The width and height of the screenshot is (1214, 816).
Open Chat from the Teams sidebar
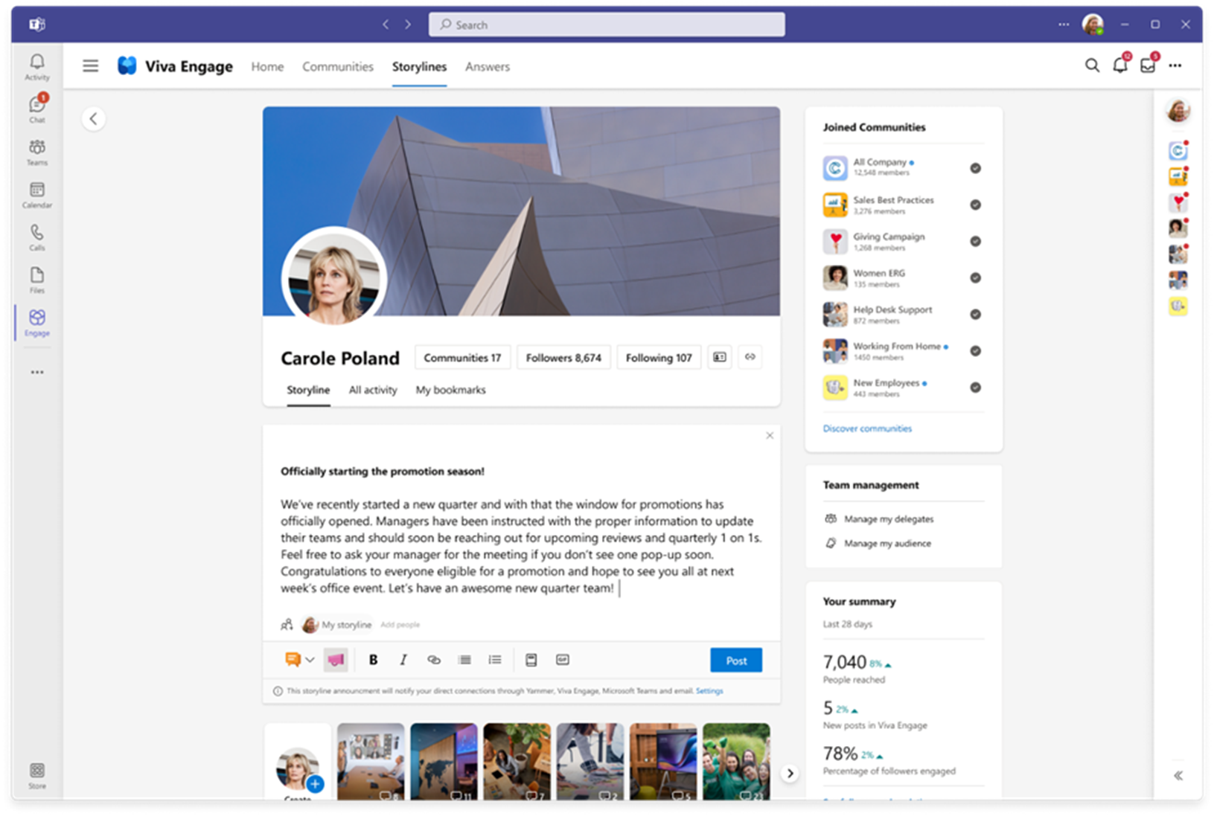[x=37, y=109]
